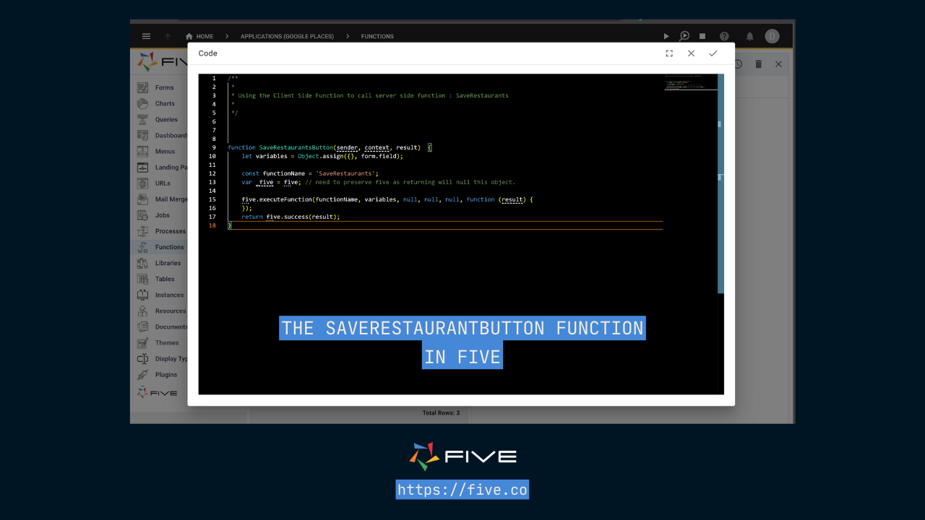Open the hamburger menu in the top bar
Image resolution: width=925 pixels, height=520 pixels.
(146, 36)
